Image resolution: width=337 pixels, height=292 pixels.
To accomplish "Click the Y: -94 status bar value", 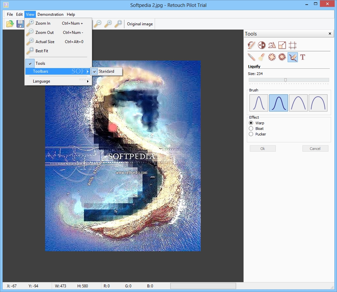I will pos(33,286).
